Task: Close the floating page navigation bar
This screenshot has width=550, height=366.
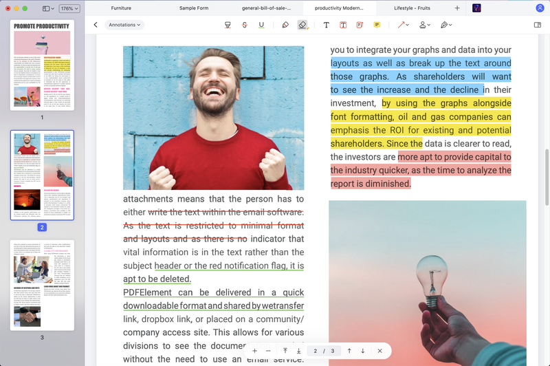Action: point(380,351)
